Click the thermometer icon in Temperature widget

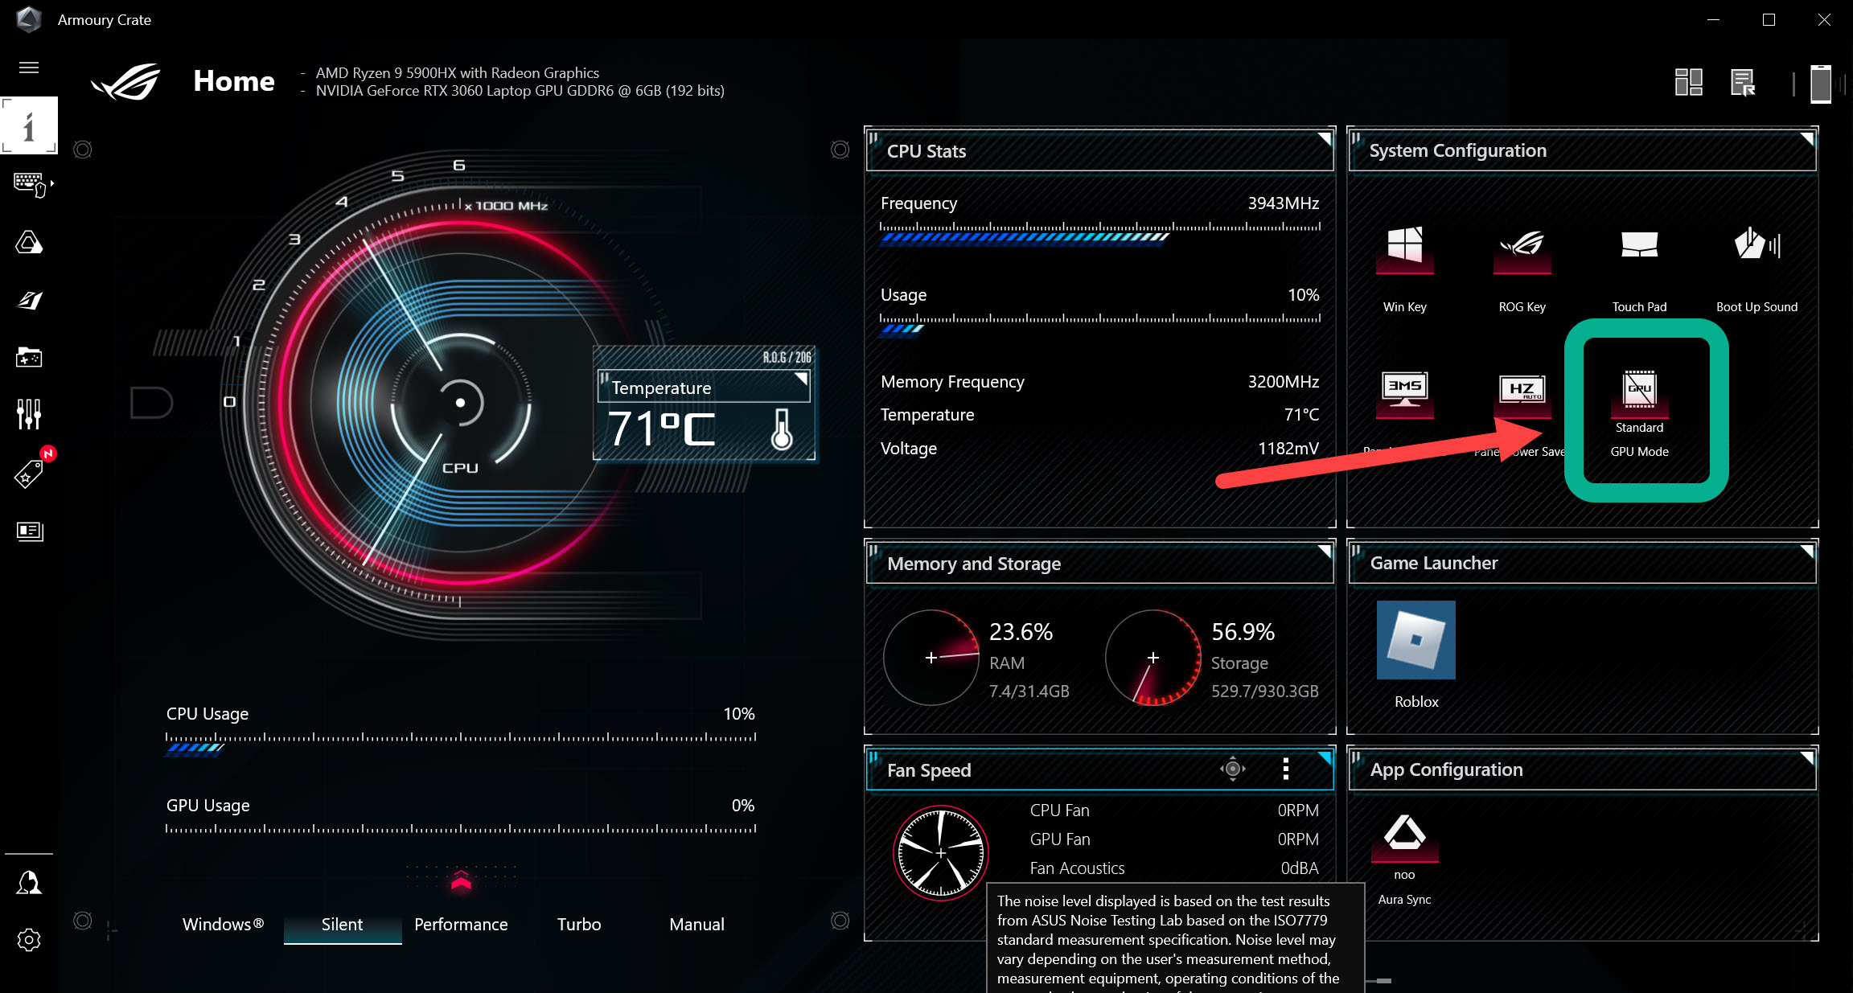(x=782, y=429)
